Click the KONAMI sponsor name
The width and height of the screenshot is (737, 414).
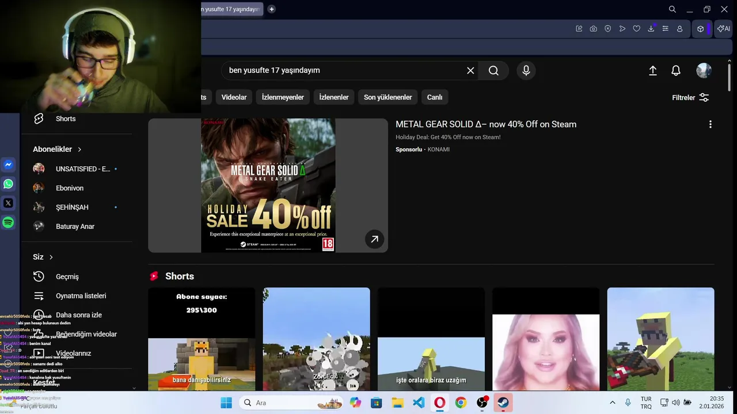[x=439, y=149]
